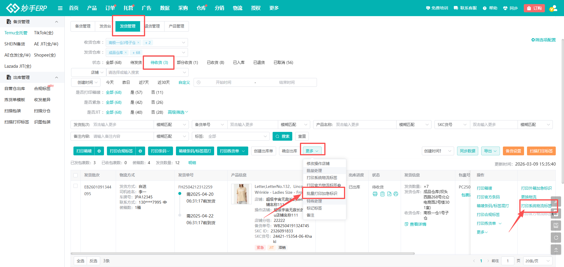Select 批量打印加急标识 menu entry

coord(322,193)
